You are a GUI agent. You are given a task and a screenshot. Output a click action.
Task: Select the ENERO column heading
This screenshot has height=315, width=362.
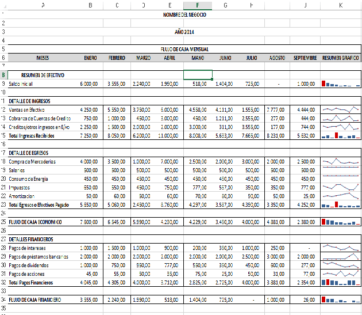[x=90, y=58]
